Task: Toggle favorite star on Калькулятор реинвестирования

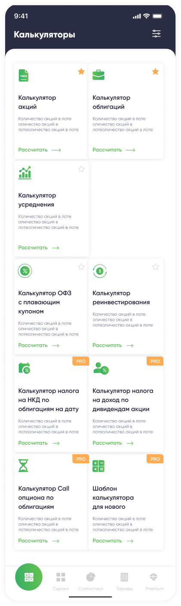Action: pyautogui.click(x=156, y=267)
